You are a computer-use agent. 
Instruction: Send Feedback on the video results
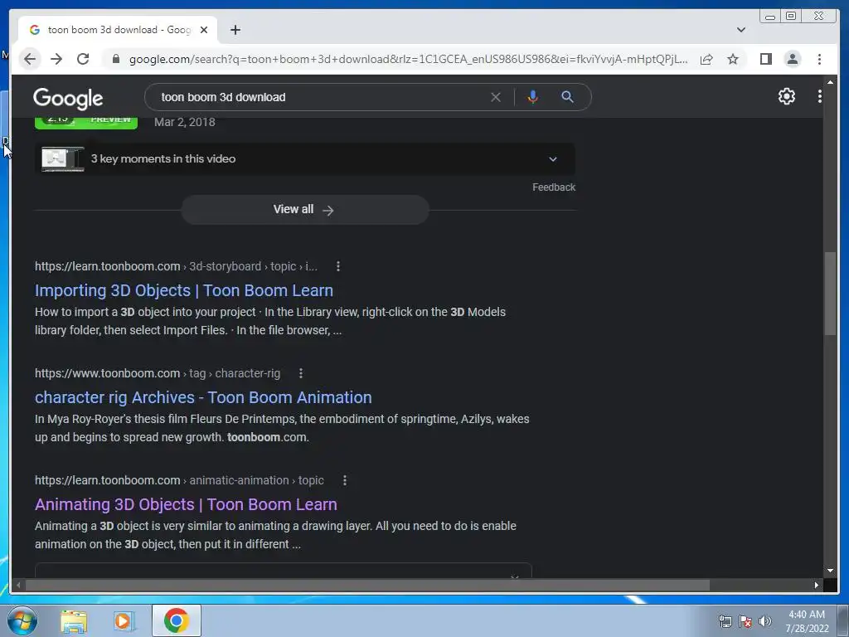[553, 187]
